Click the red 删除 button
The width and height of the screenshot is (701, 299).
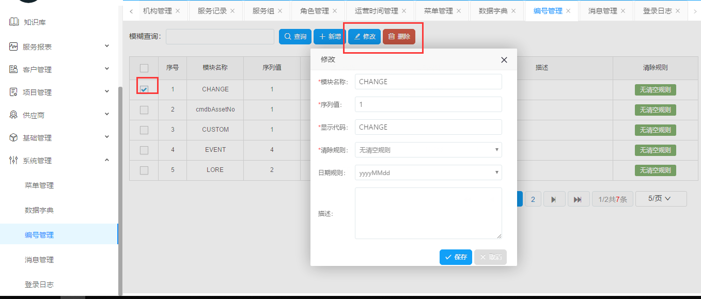point(399,37)
